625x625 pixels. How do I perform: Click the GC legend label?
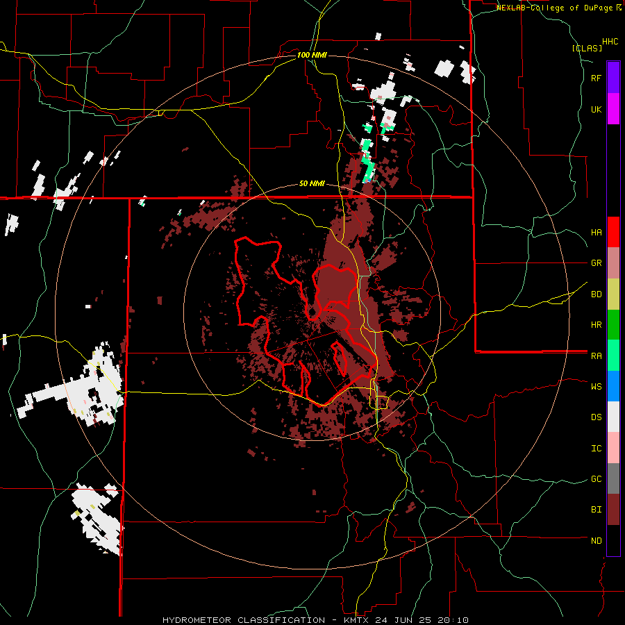coord(597,479)
